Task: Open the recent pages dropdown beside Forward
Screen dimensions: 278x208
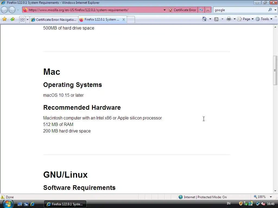Action: 18,10
